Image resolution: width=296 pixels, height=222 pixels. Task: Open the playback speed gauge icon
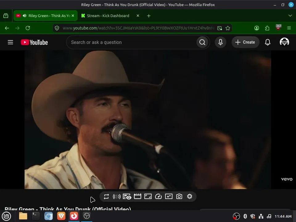tap(158, 196)
